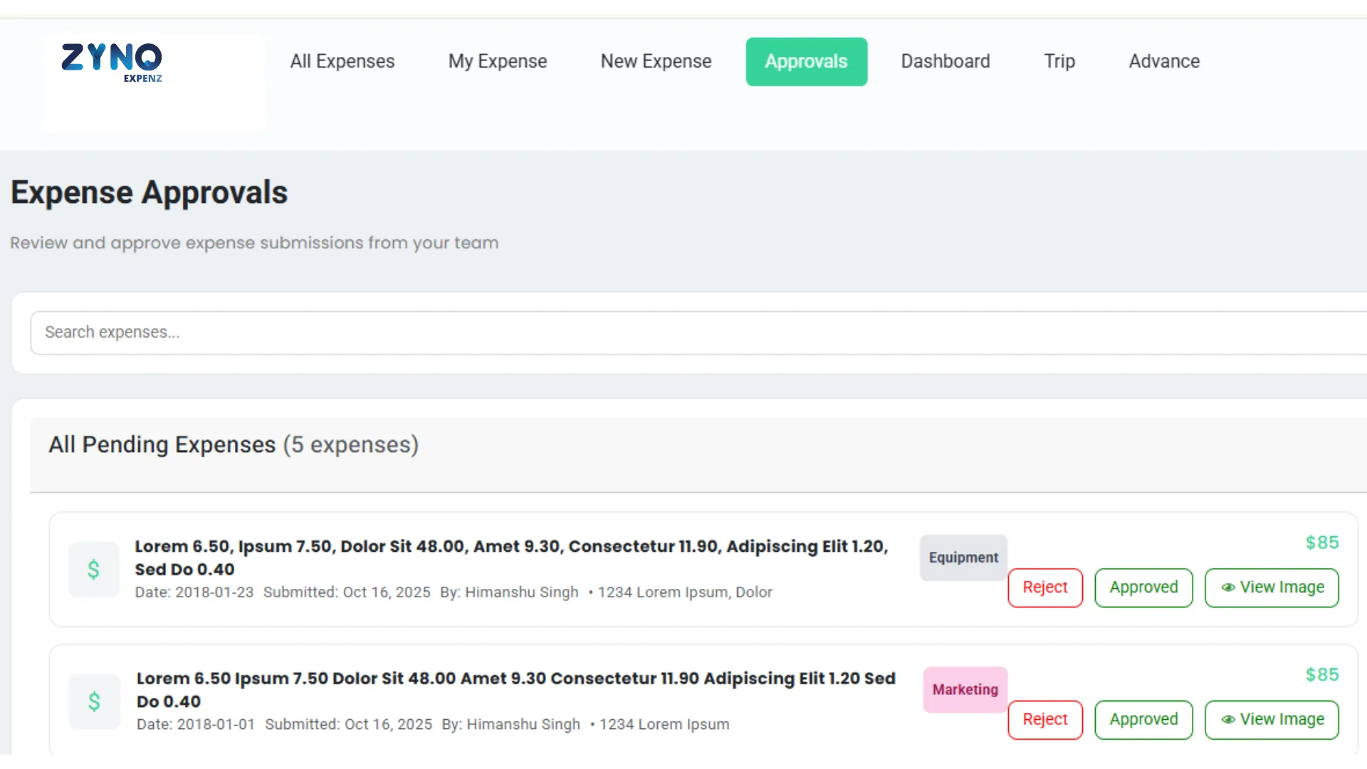The width and height of the screenshot is (1367, 769).
Task: Select the Approvals tab
Action: pos(806,62)
